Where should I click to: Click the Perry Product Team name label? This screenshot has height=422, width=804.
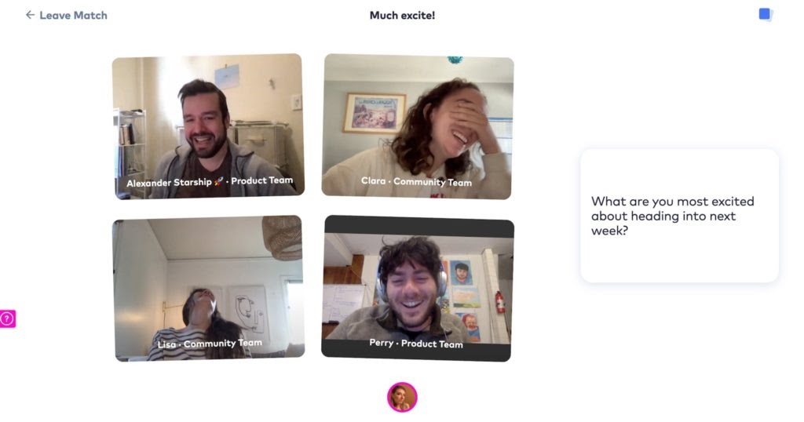click(x=416, y=344)
